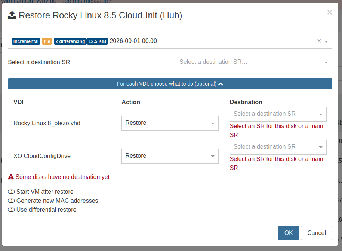Open Action dropdown for XO CloudConfigDrive
The image size is (342, 251).
click(170, 156)
